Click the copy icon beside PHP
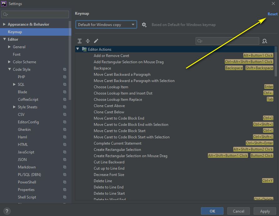This screenshot has height=216, width=279. [x=65, y=77]
